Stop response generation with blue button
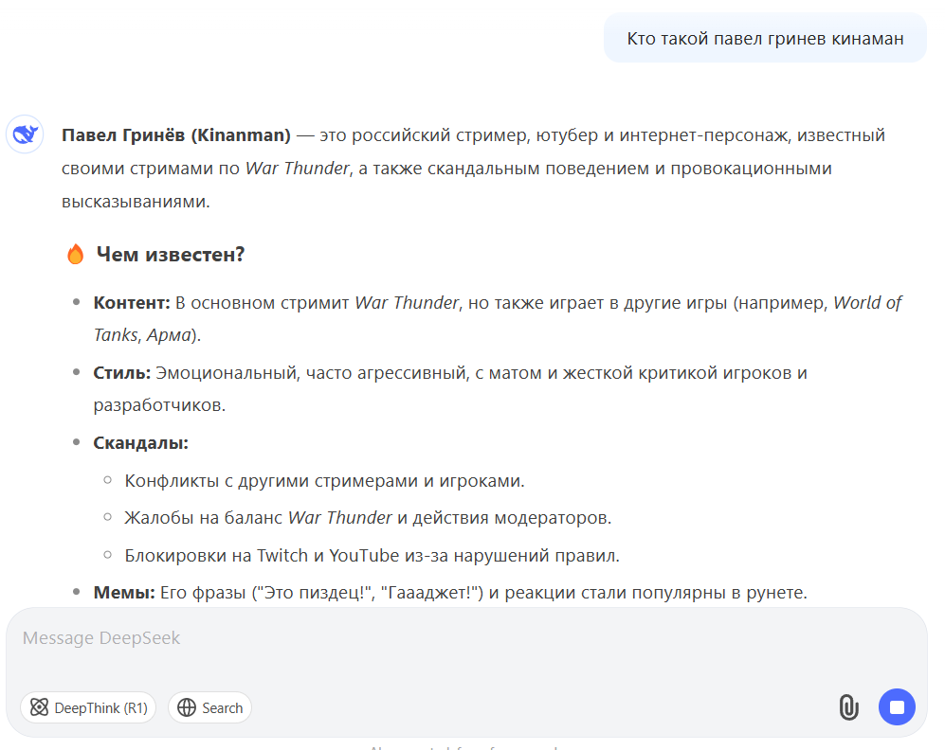 (x=897, y=706)
